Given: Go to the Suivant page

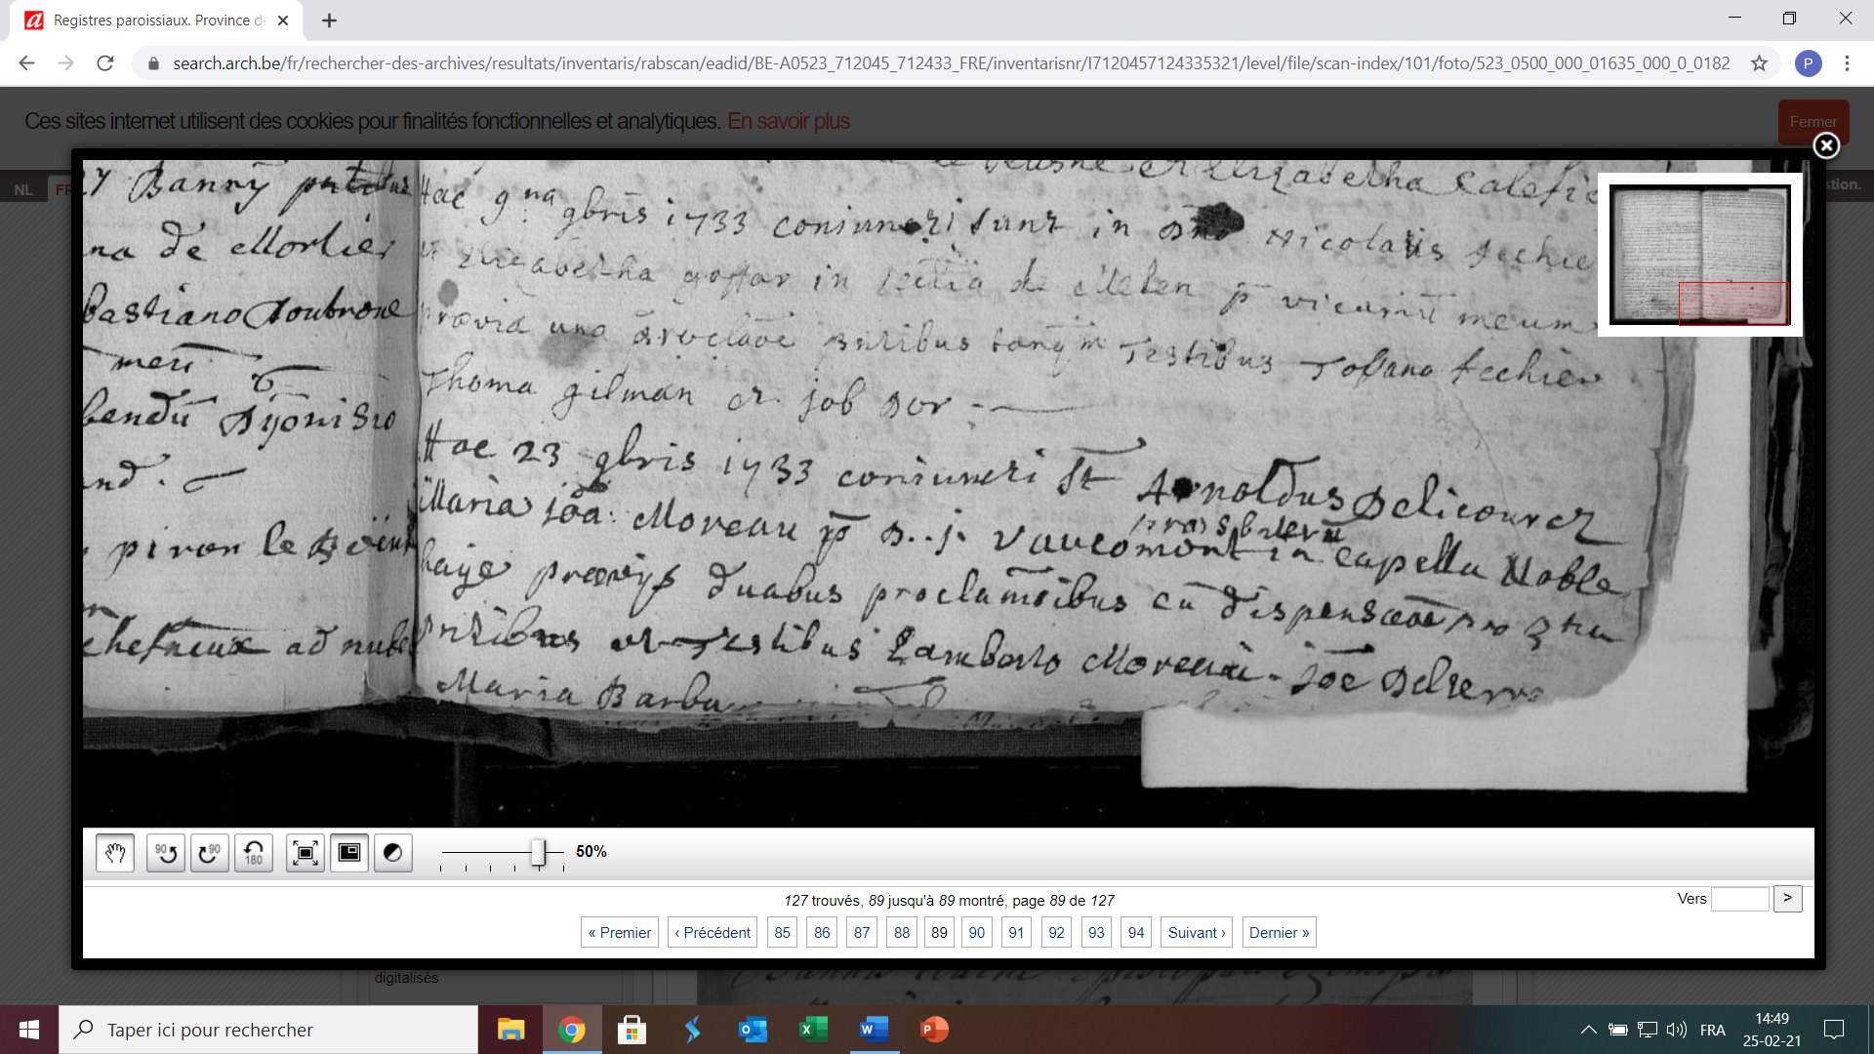Looking at the screenshot, I should point(1196,933).
